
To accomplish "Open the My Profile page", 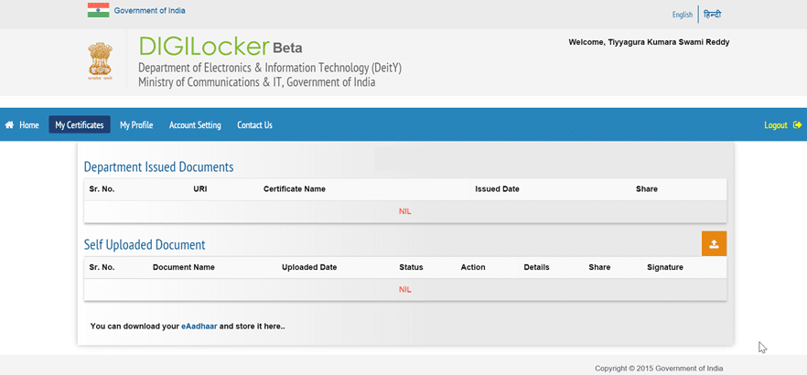I will (x=136, y=125).
